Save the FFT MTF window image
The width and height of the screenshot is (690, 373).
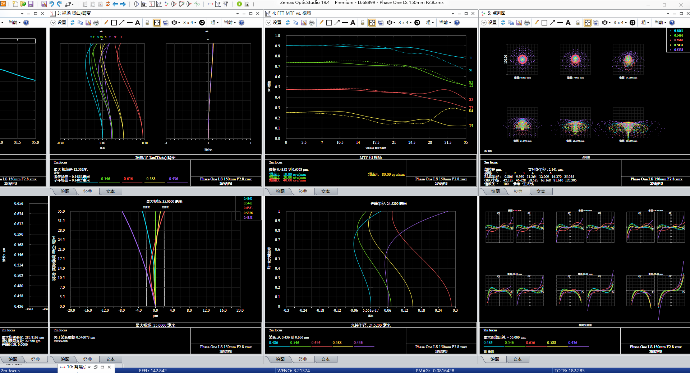pos(304,23)
